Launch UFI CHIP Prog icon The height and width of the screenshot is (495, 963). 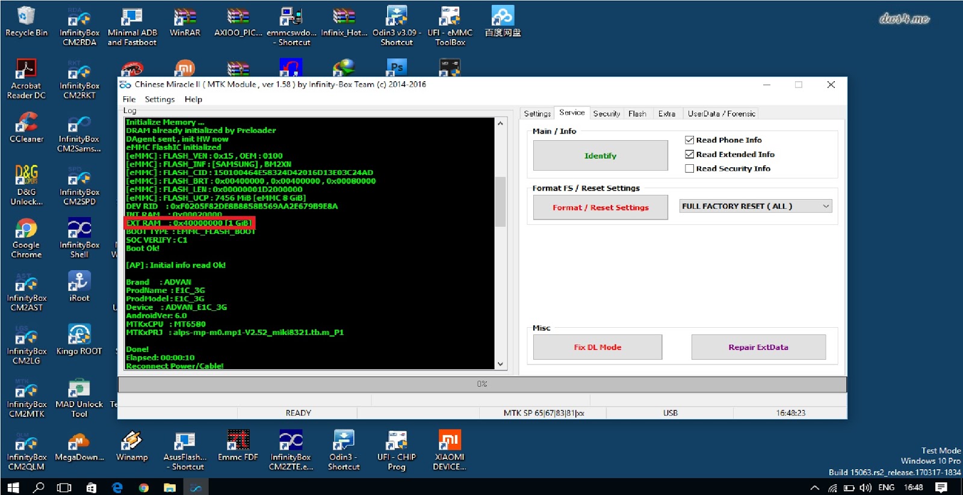pos(397,450)
